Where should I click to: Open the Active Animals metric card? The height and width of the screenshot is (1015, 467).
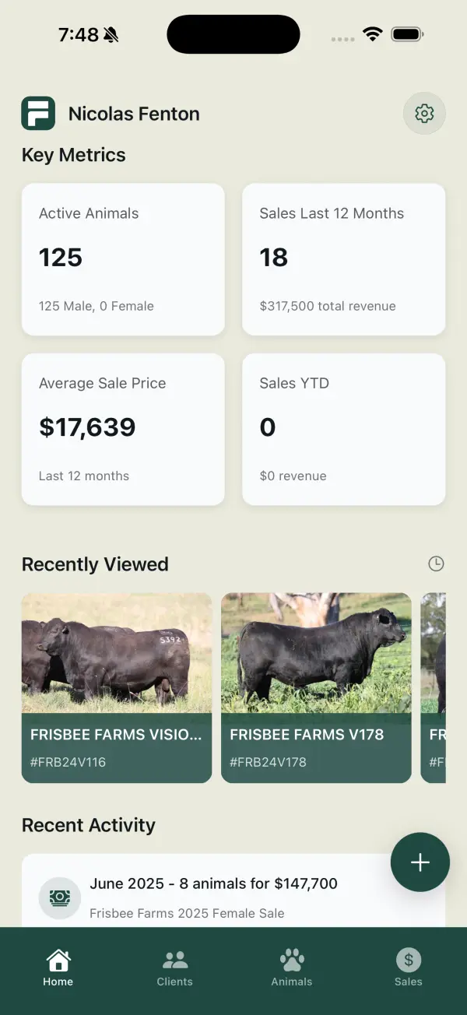click(x=123, y=259)
